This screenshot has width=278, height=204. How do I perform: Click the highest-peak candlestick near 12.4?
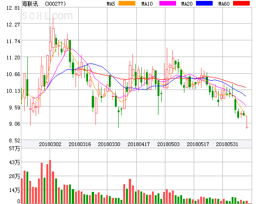[x=53, y=37]
